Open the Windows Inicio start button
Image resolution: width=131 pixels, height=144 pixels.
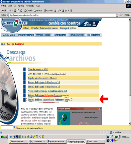click(4, 137)
